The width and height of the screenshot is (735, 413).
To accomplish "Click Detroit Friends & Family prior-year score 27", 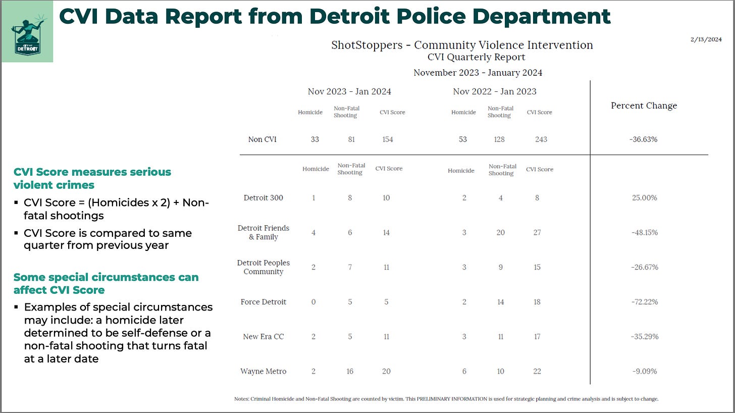I will coord(537,233).
